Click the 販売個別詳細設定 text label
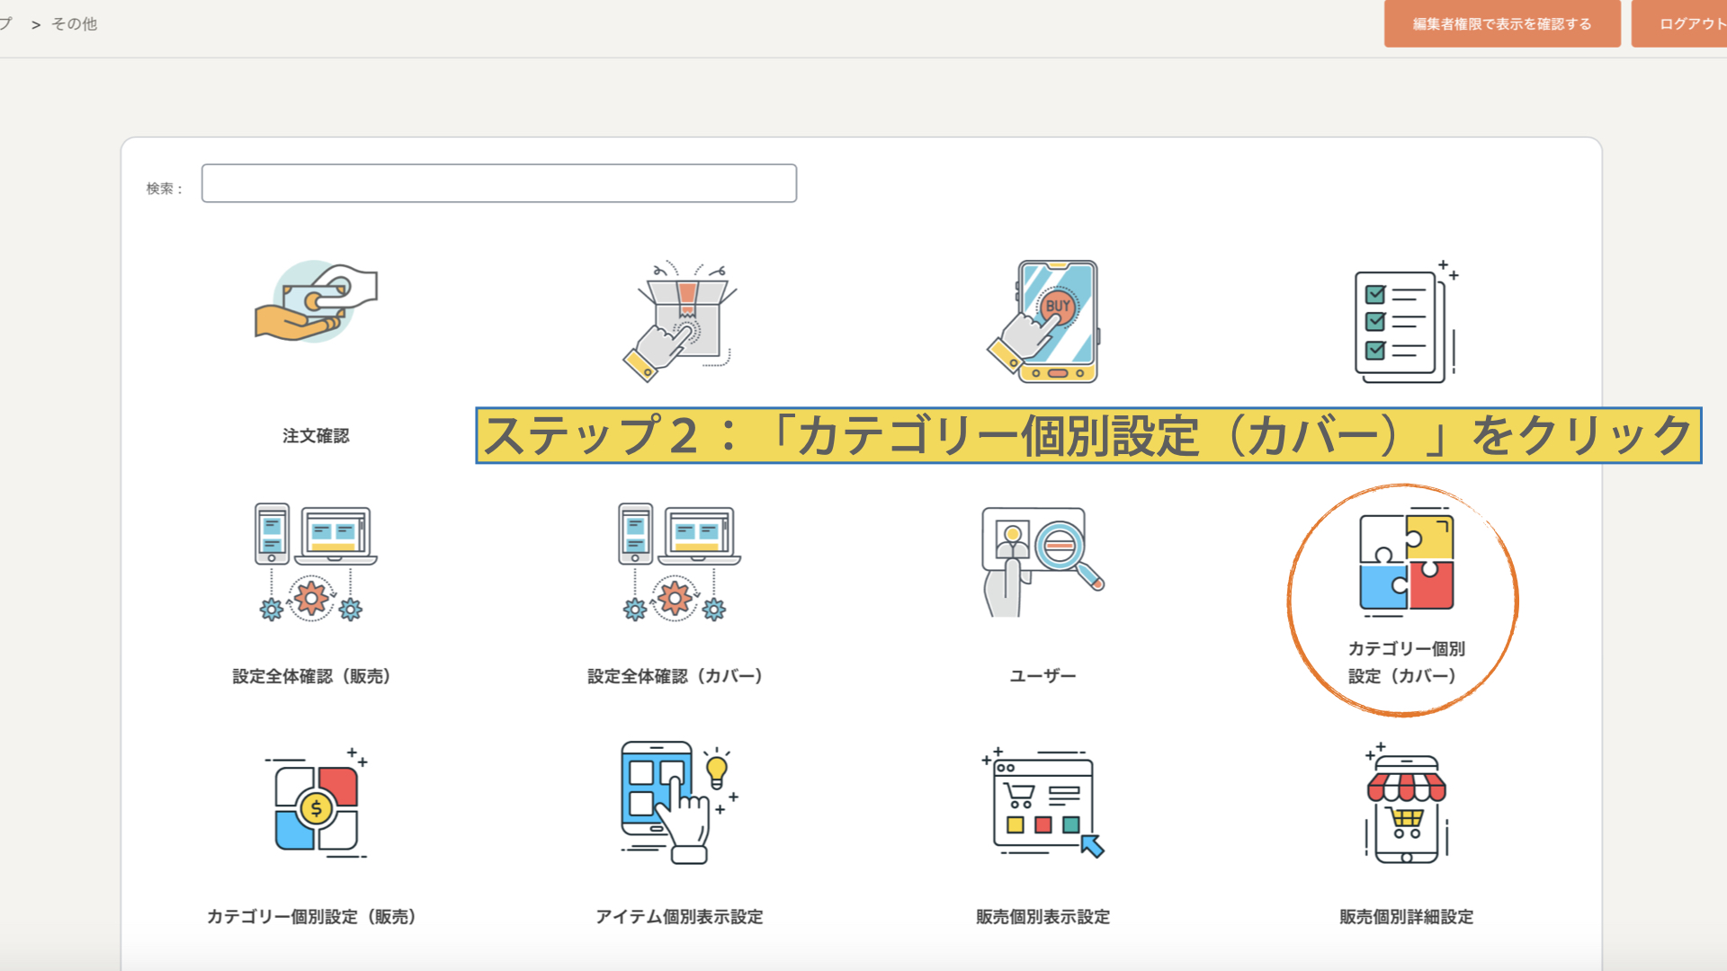 [x=1406, y=917]
